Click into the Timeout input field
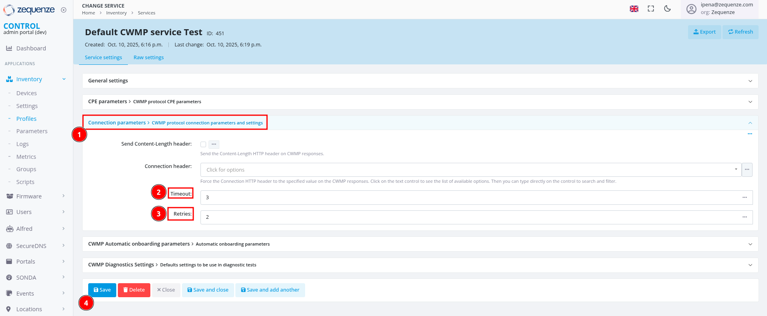 (x=469, y=198)
